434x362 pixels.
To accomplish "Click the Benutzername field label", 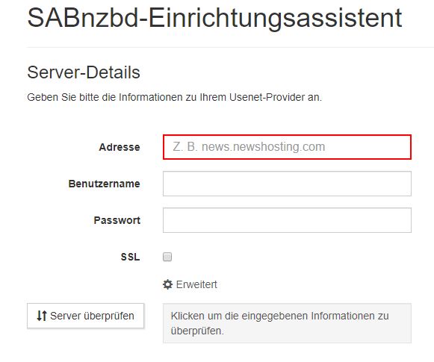I will 105,184.
